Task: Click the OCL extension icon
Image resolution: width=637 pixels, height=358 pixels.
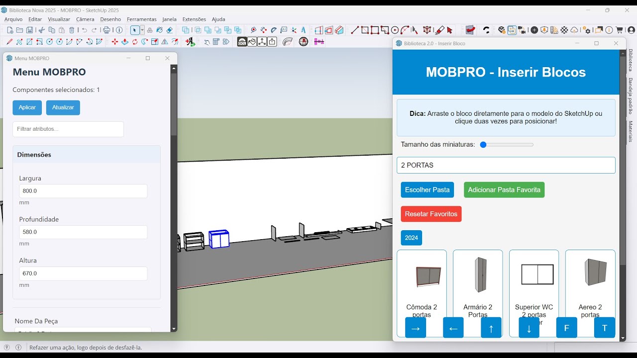Action: click(x=242, y=42)
